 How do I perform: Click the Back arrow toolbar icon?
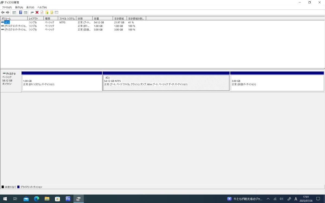(x=3, y=12)
